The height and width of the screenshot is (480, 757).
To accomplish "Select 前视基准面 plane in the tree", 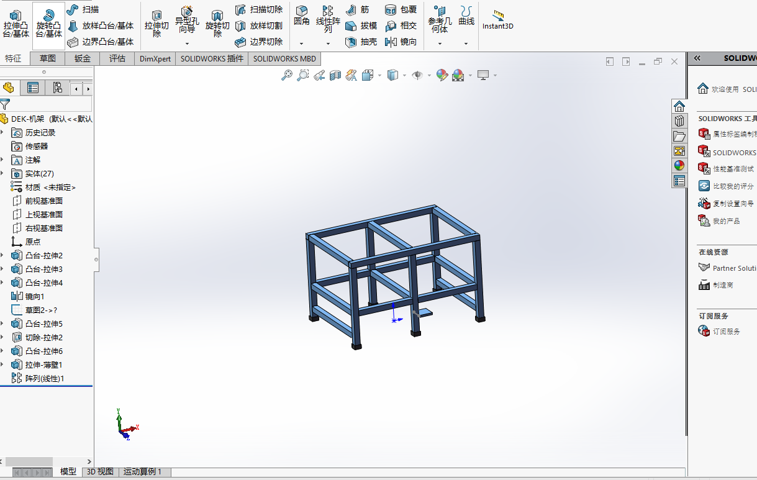I will coord(37,201).
